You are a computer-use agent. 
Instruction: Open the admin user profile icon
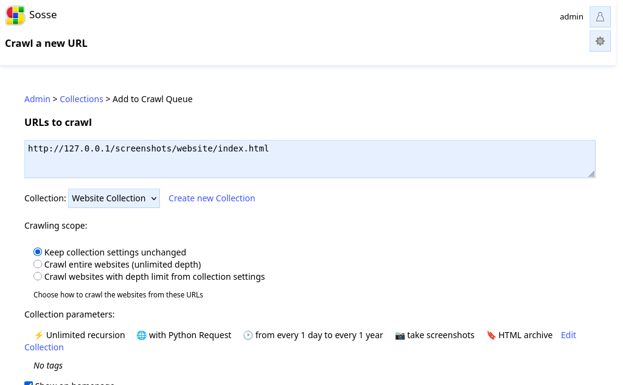pos(600,16)
